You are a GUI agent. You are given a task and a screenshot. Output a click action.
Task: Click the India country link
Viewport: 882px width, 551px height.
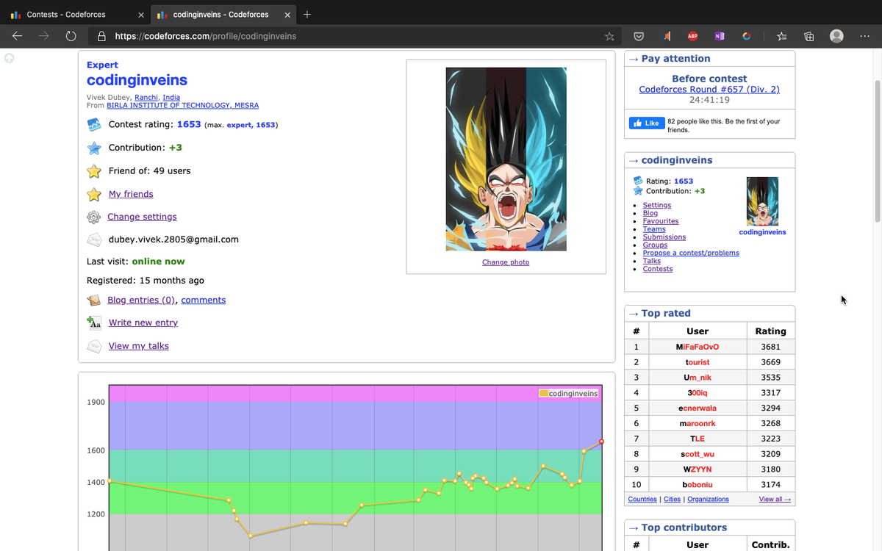(x=171, y=97)
